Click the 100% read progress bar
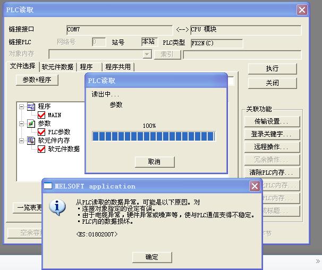This screenshot has width=322, height=270. (154, 136)
